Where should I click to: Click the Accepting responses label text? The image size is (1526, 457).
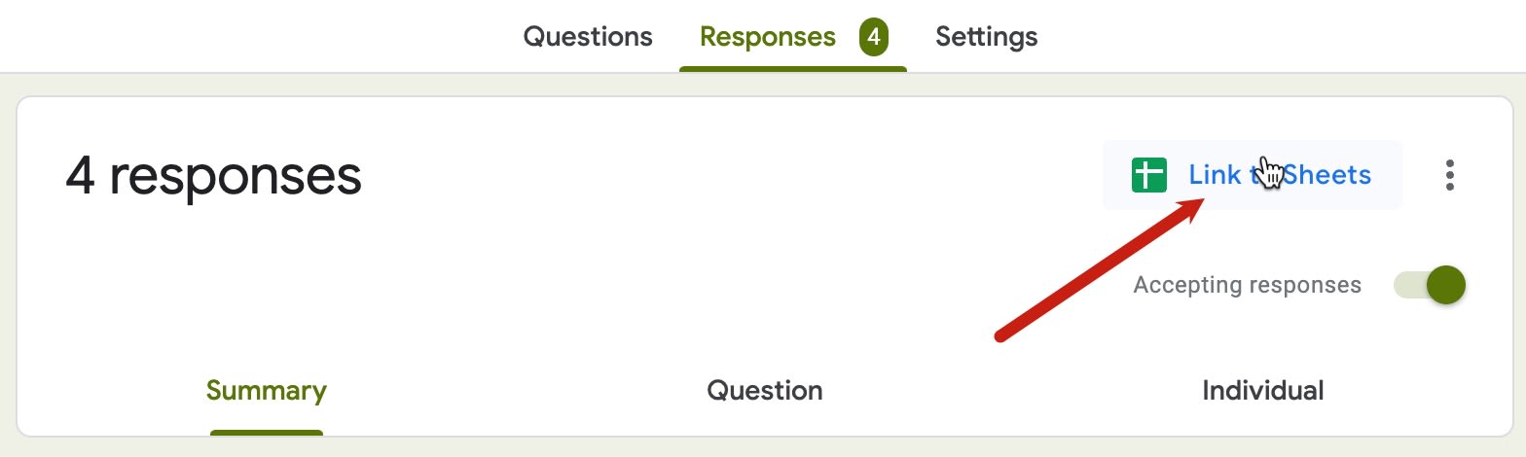(1247, 285)
